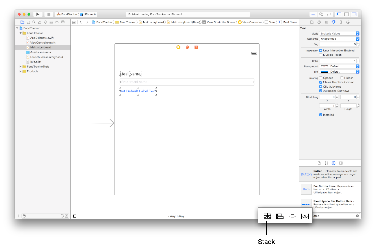Clear the object library search field

tap(357, 216)
